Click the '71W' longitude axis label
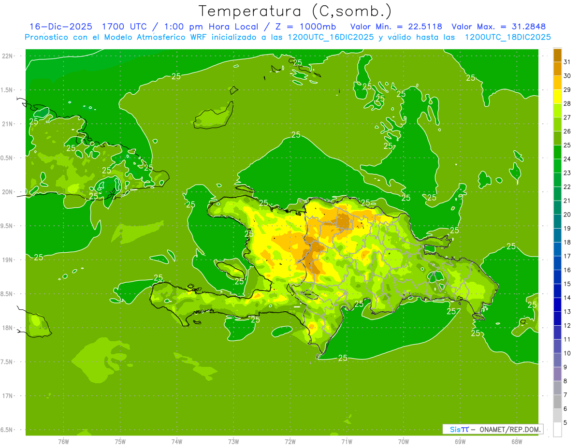The width and height of the screenshot is (580, 448). pyautogui.click(x=347, y=442)
